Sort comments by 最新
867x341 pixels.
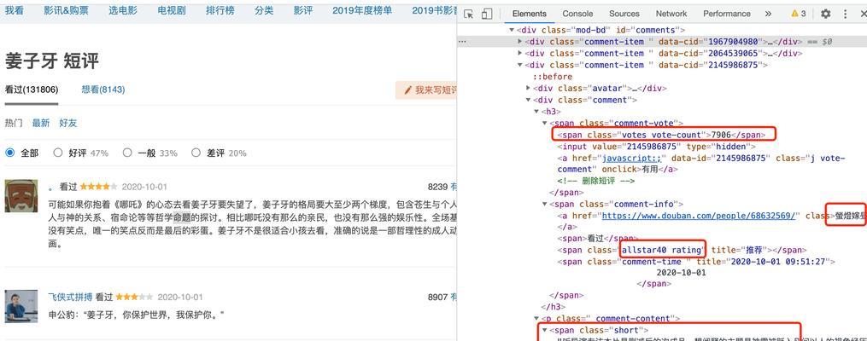tap(41, 123)
